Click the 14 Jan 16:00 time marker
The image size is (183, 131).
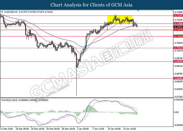[130, 129]
